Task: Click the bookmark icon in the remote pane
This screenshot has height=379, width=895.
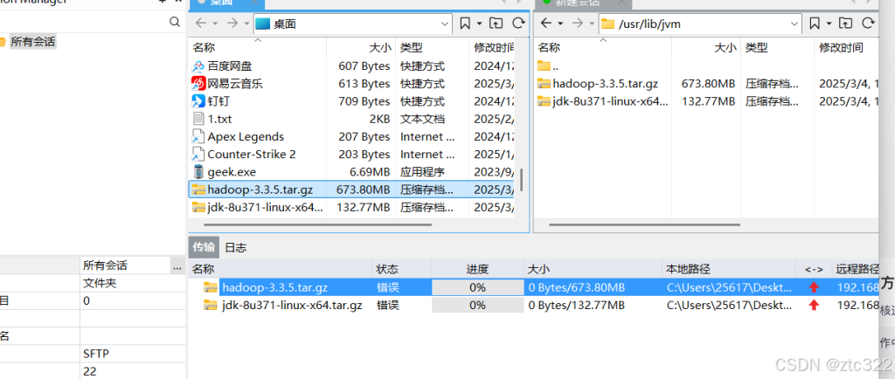Action: point(815,24)
